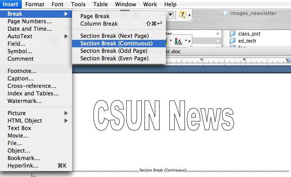This screenshot has height=177, width=291.
Task: Open the Insert menu
Action: click(11, 4)
